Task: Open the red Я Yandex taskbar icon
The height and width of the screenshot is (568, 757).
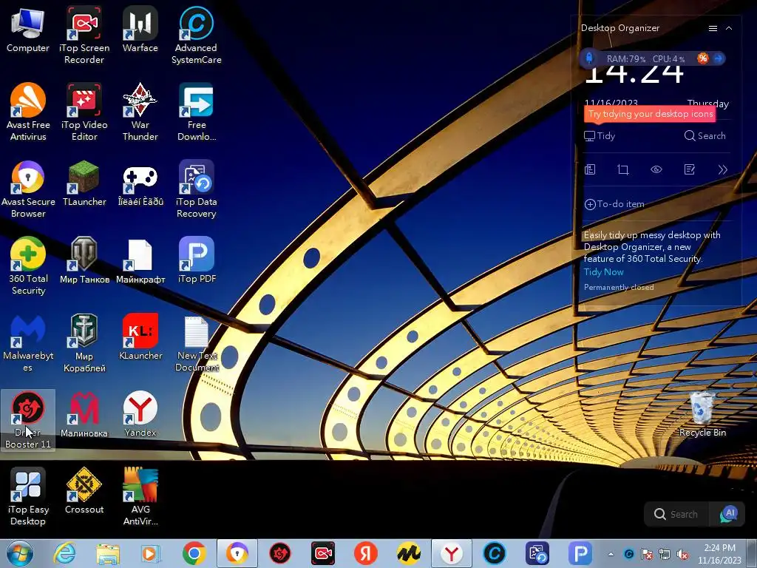Action: [x=366, y=553]
